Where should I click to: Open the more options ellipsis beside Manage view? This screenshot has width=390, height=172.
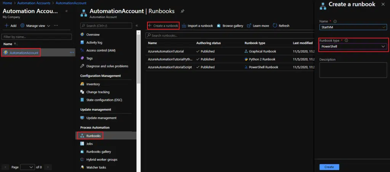coord(56,25)
